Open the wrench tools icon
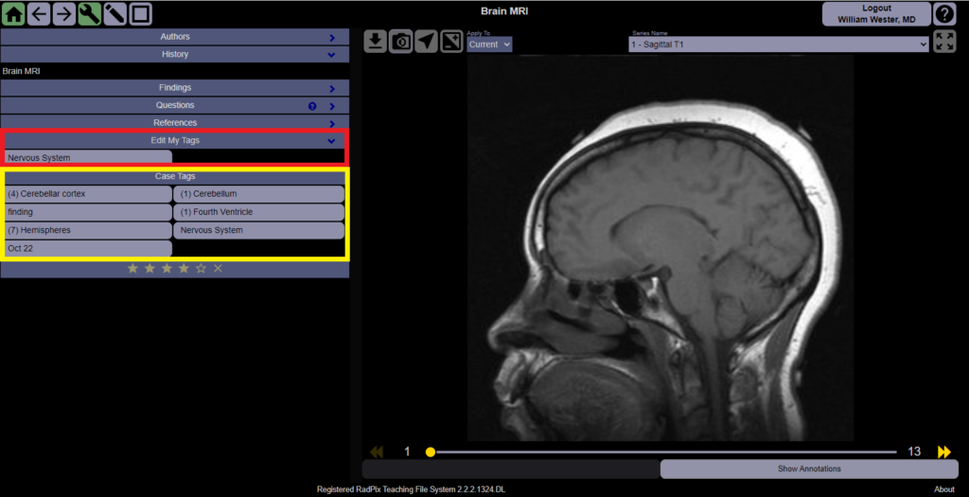Viewport: 969px width, 497px height. click(90, 13)
